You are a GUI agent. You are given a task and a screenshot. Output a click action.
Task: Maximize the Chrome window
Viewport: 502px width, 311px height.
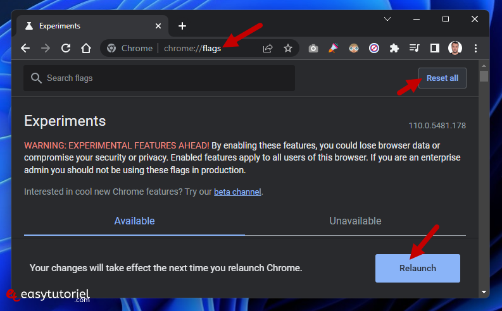tap(445, 19)
